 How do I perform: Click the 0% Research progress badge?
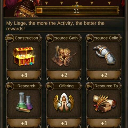10,86
